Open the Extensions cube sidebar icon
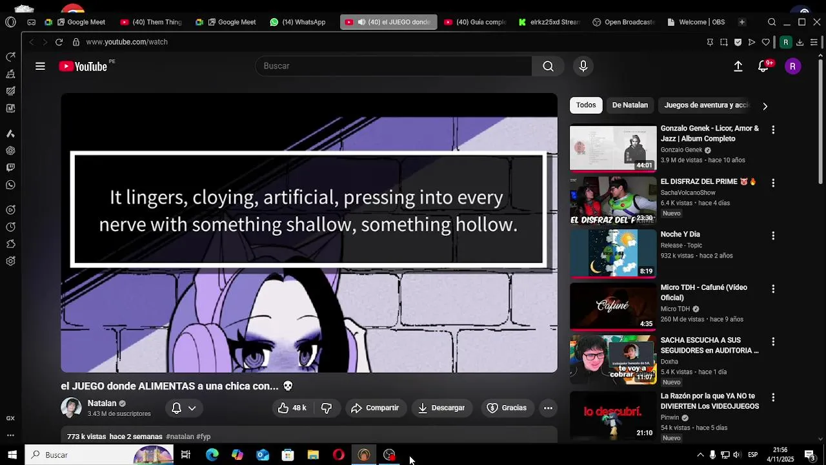The height and width of the screenshot is (465, 826). pyautogui.click(x=10, y=244)
